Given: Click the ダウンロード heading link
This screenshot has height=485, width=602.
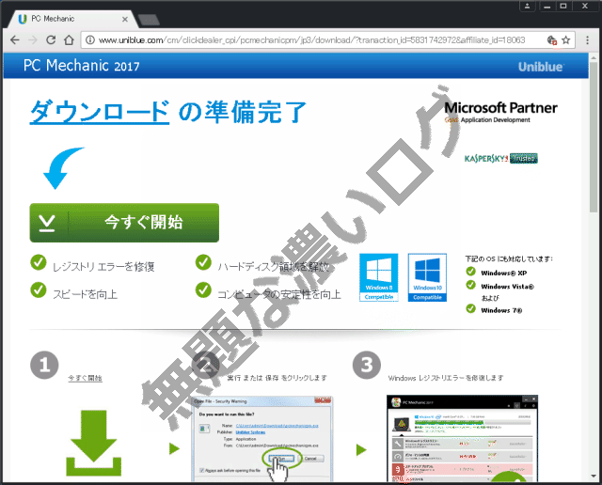Looking at the screenshot, I should pos(100,112).
